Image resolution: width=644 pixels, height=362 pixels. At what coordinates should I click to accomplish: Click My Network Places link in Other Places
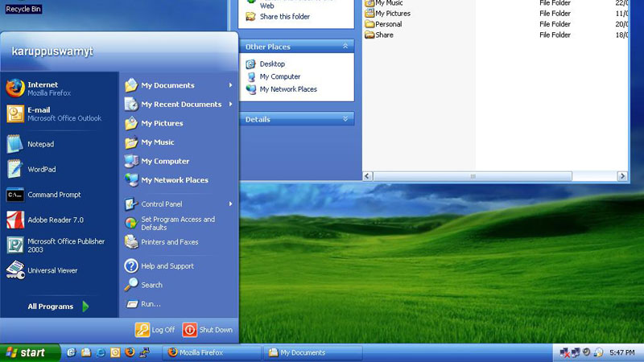(288, 89)
